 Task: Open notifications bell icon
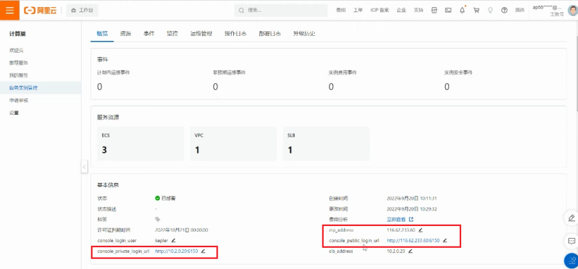(462, 10)
